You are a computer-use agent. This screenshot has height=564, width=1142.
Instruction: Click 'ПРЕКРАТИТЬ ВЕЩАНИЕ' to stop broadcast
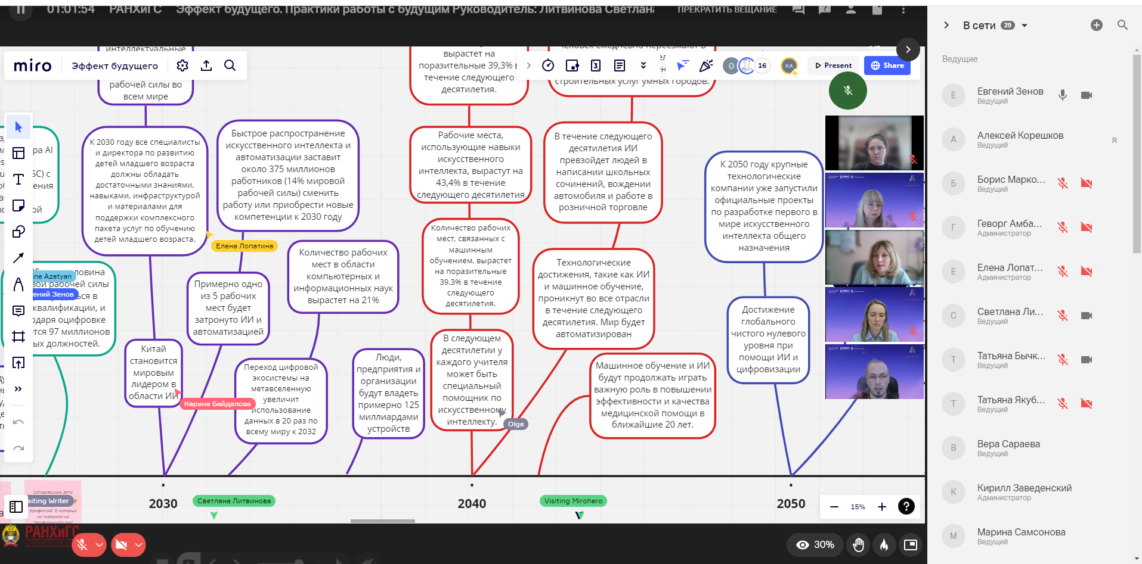point(727,10)
